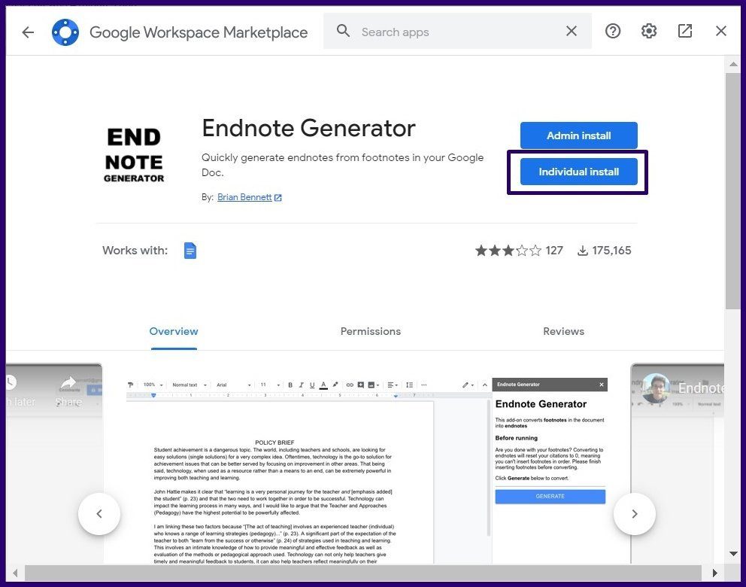This screenshot has height=587, width=746.
Task: Click the Endnote Generator app logo
Action: coord(134,155)
